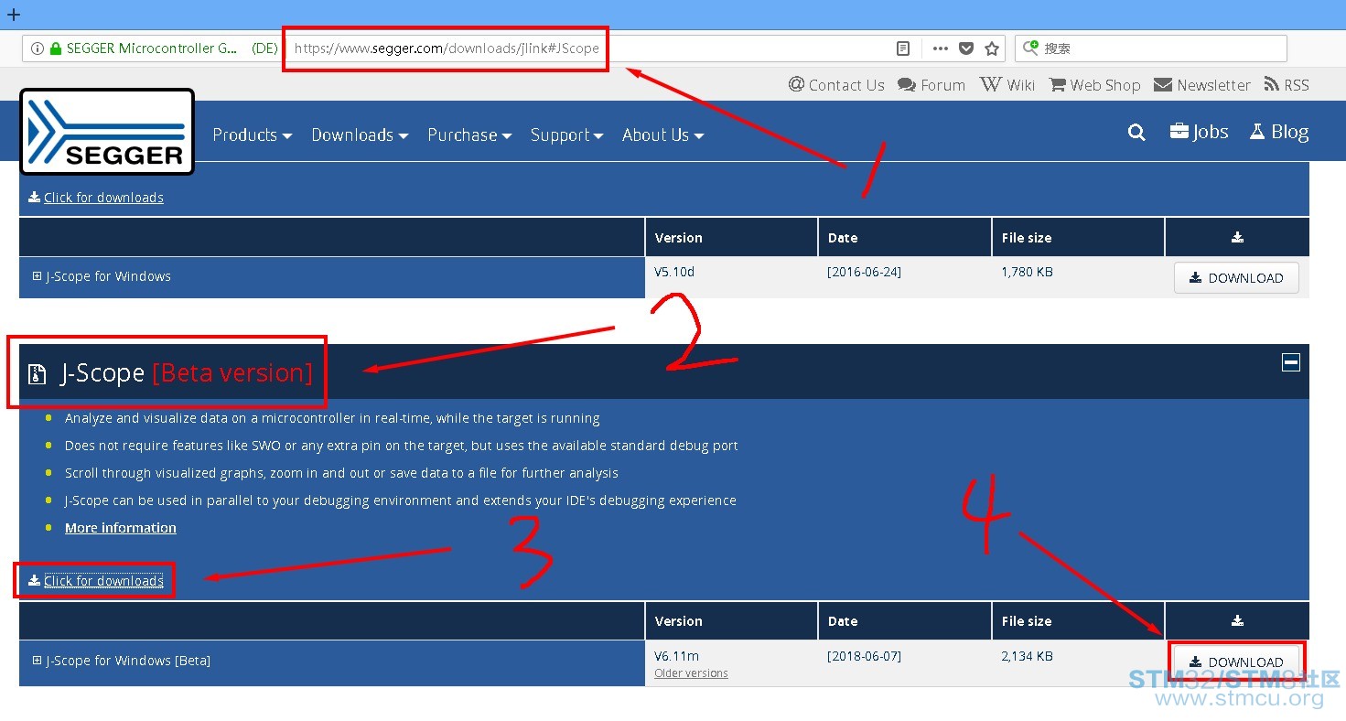Focus the browser search box

[1151, 48]
